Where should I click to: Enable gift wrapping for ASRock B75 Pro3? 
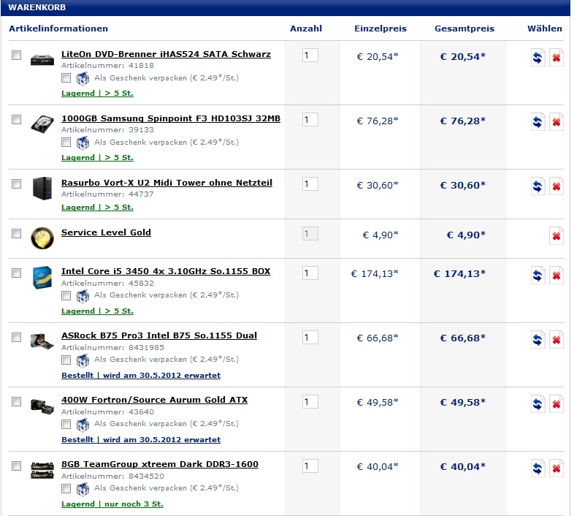coord(66,360)
